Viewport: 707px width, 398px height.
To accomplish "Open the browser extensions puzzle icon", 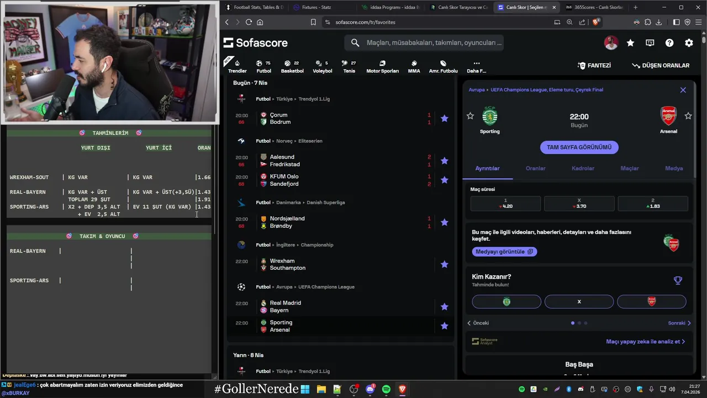I will point(647,22).
